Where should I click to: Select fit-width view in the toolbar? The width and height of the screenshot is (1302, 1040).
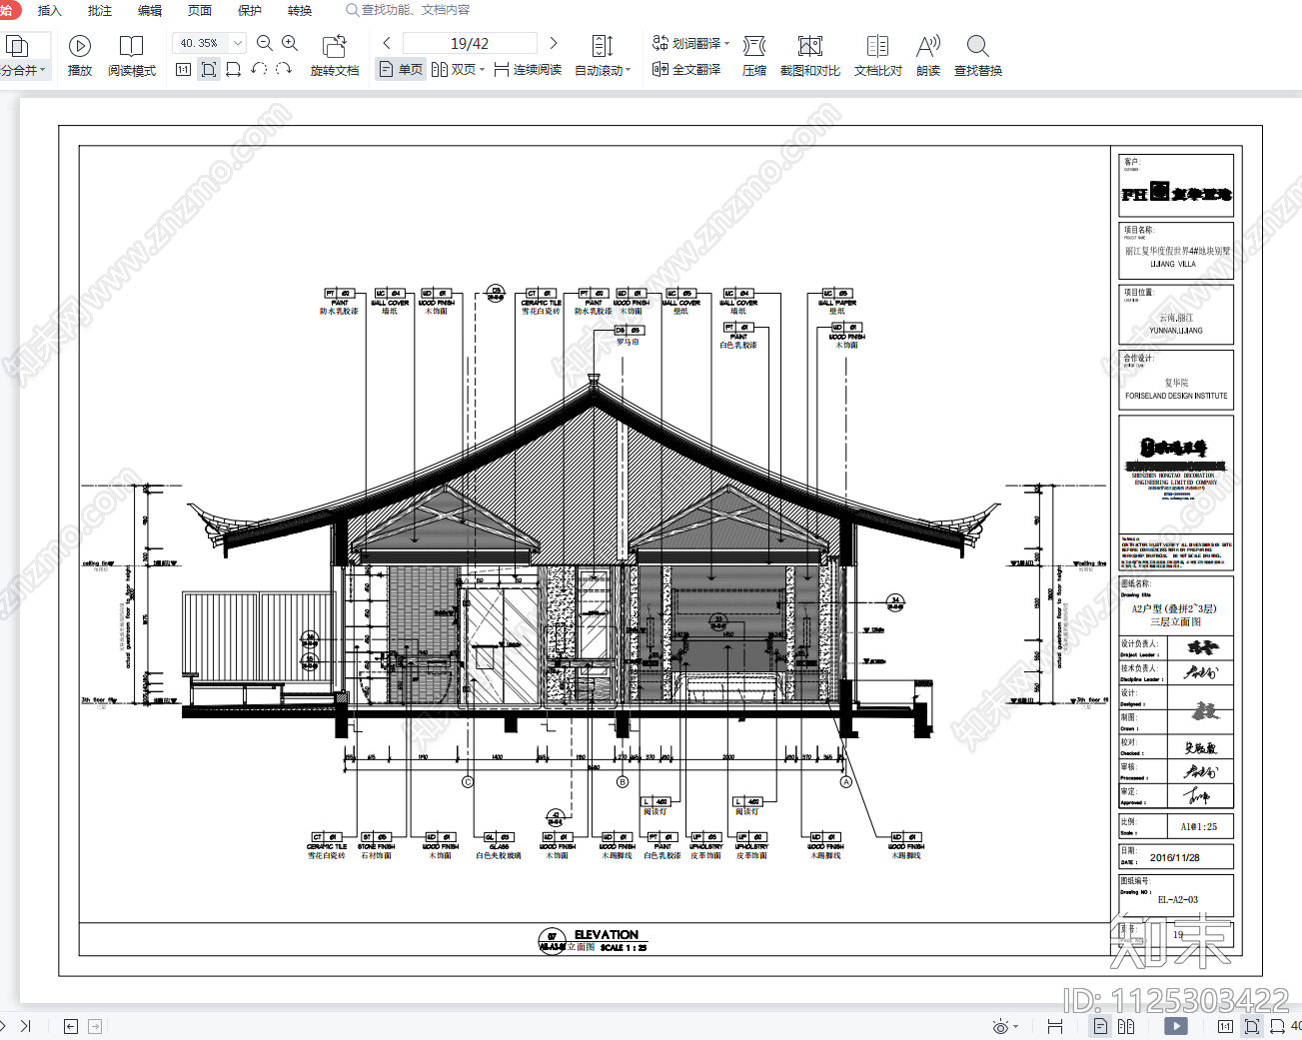tap(234, 69)
